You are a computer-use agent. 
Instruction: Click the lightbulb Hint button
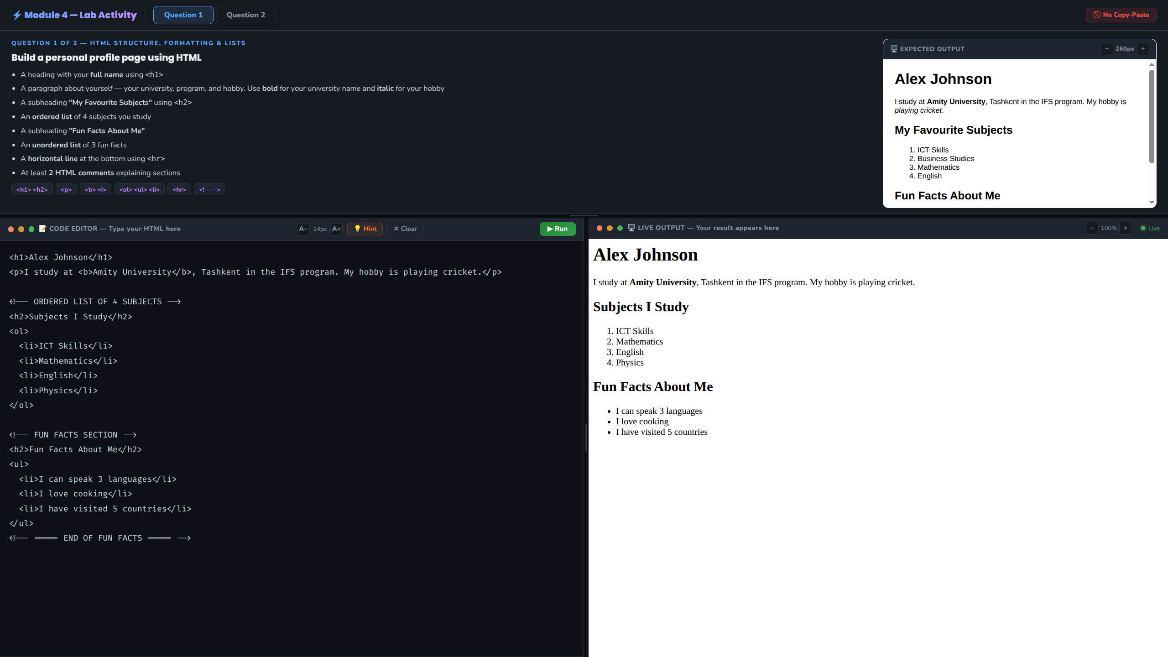365,229
